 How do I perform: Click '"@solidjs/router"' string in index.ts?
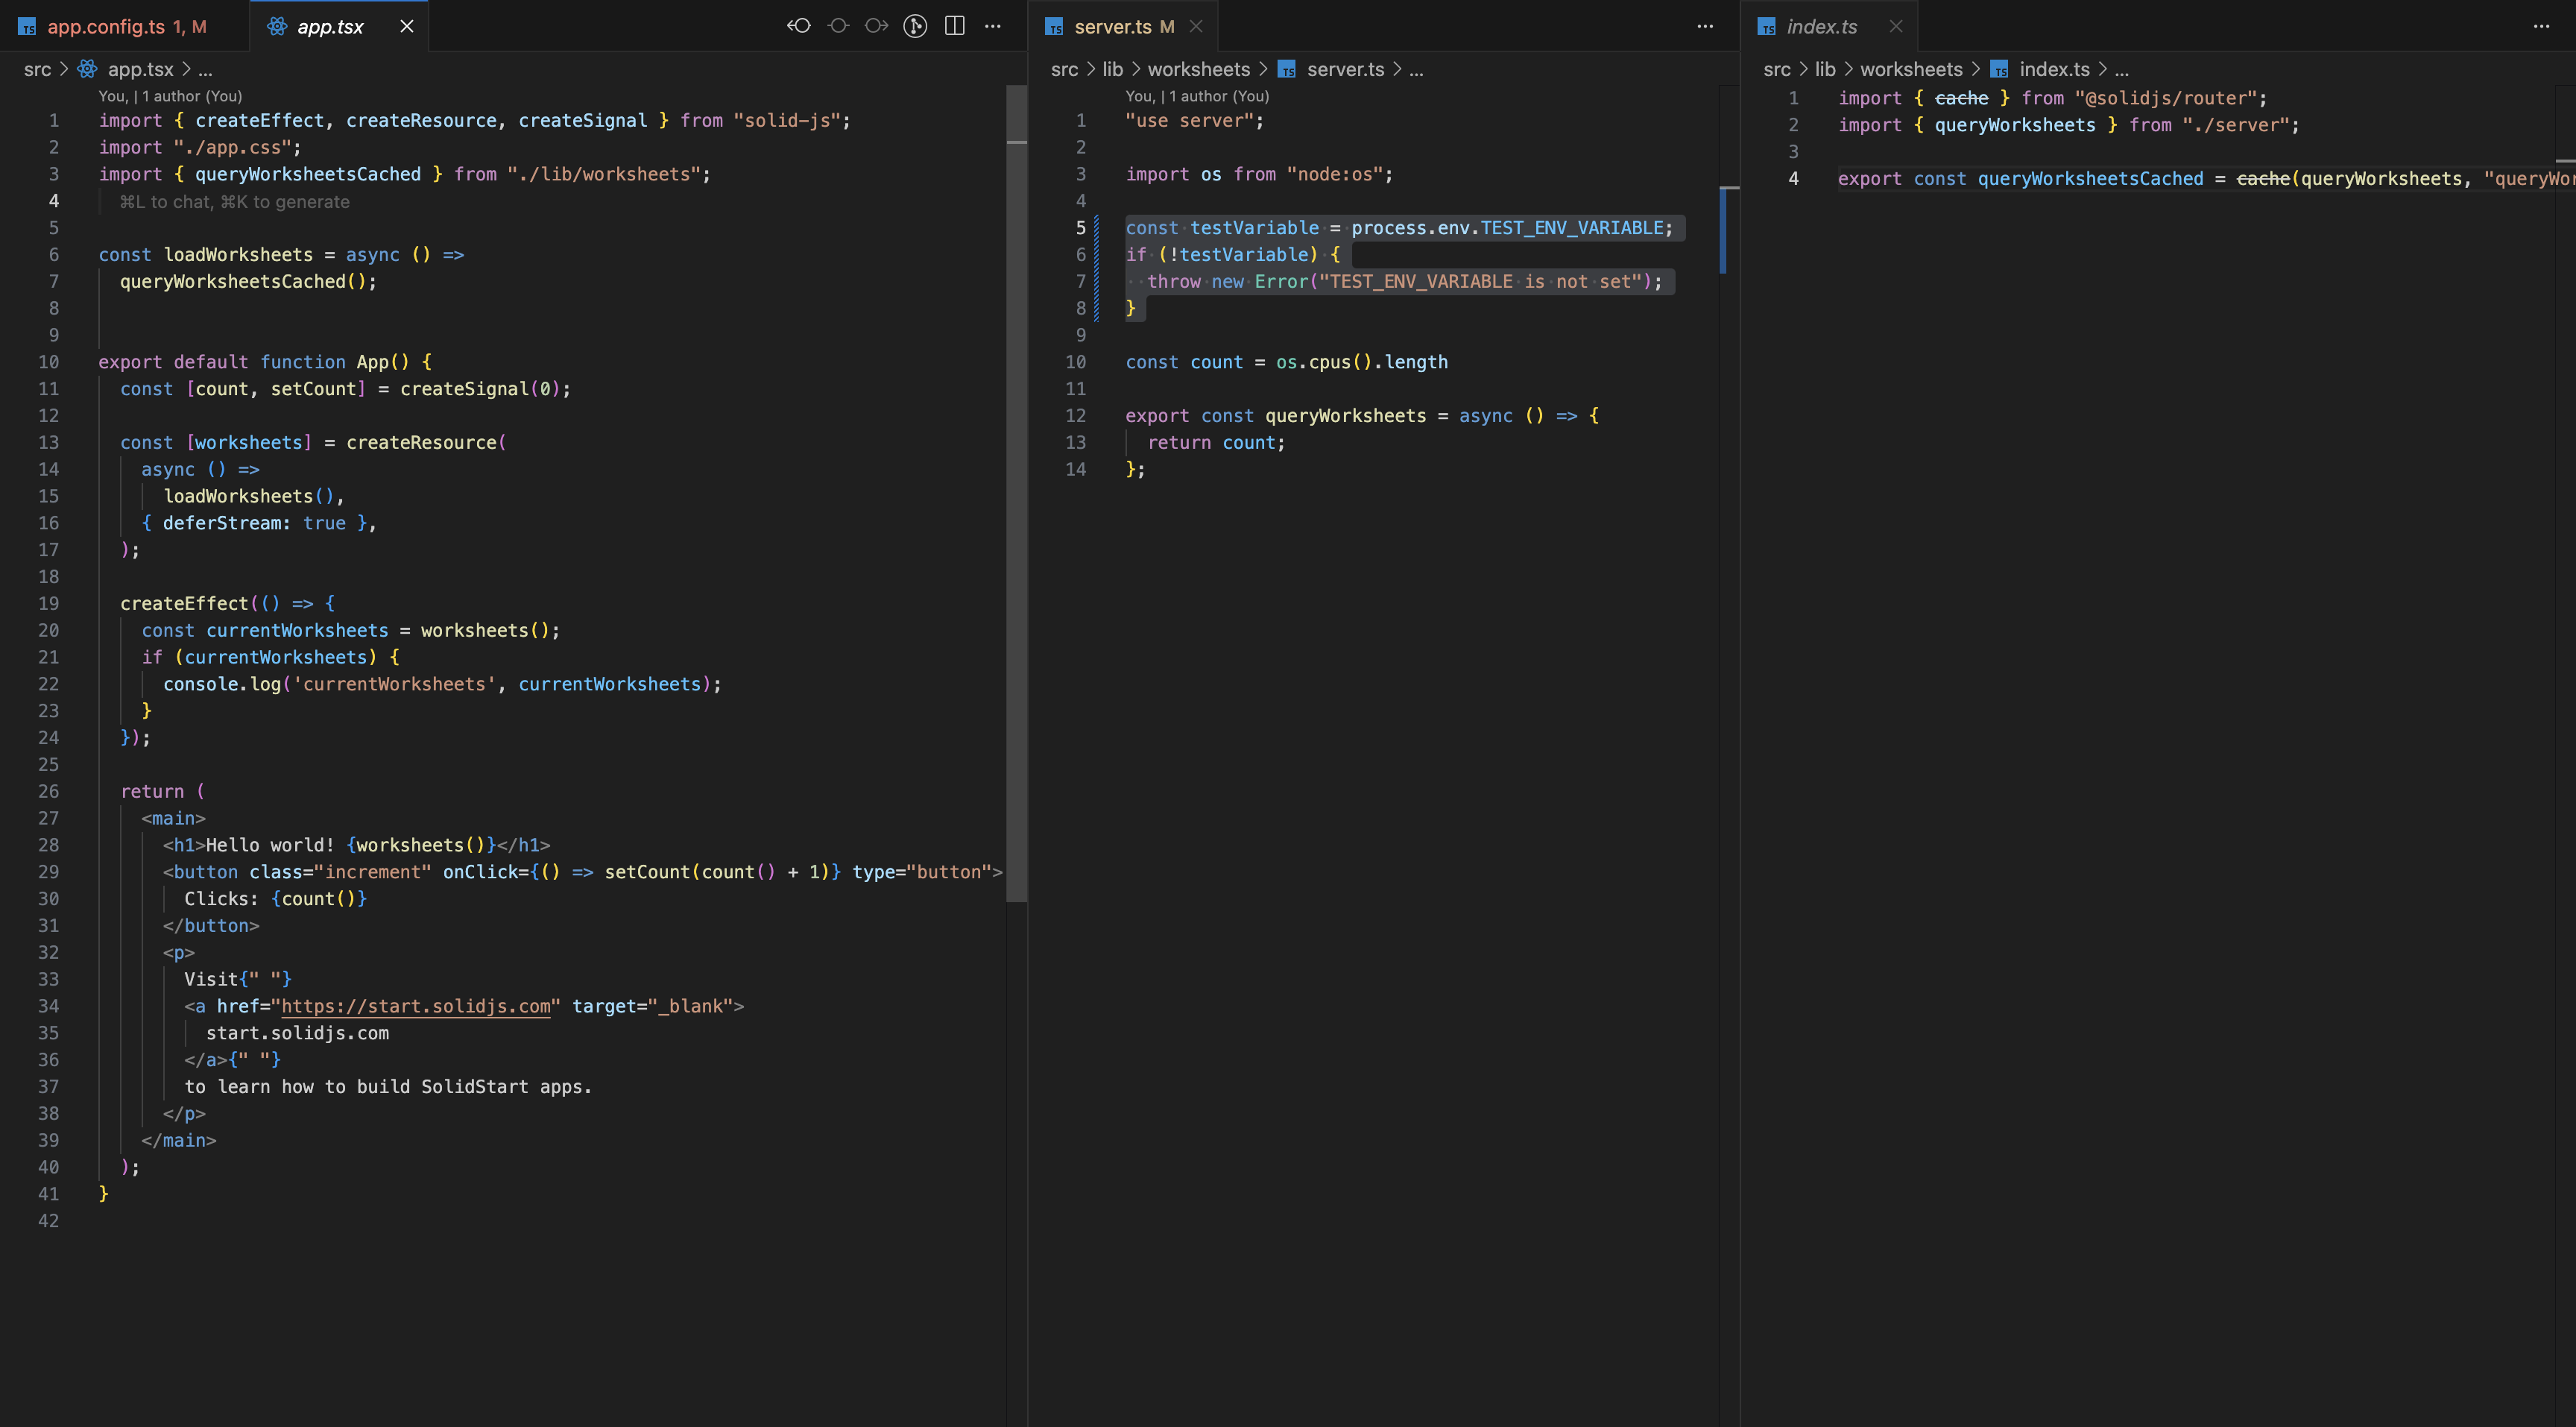click(2165, 98)
